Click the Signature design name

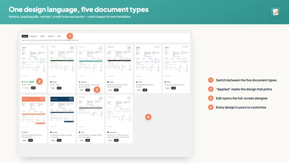click(84, 82)
